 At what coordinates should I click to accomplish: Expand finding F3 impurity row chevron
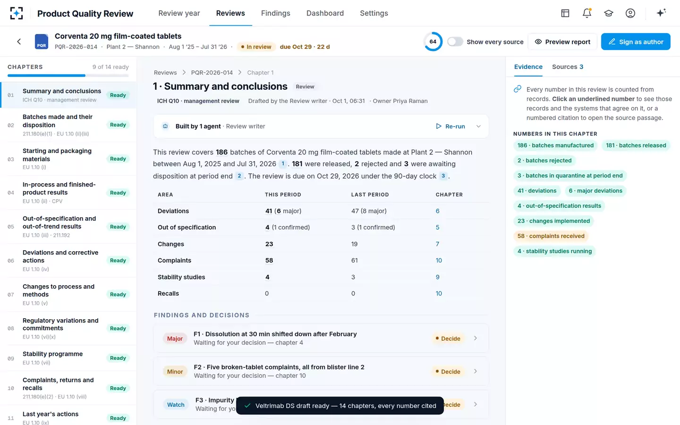(x=475, y=404)
